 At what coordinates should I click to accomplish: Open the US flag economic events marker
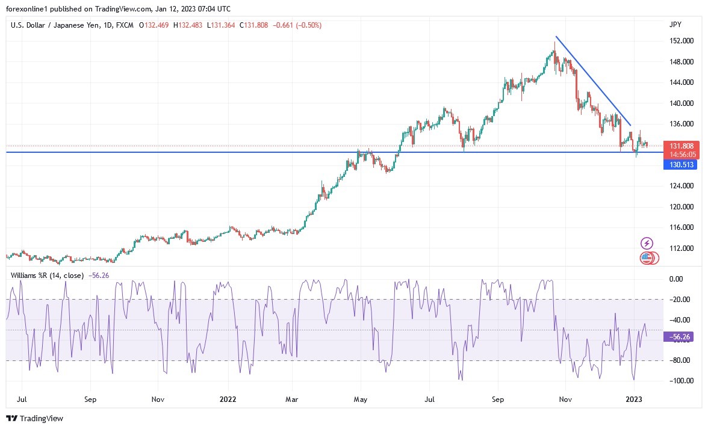click(x=645, y=258)
